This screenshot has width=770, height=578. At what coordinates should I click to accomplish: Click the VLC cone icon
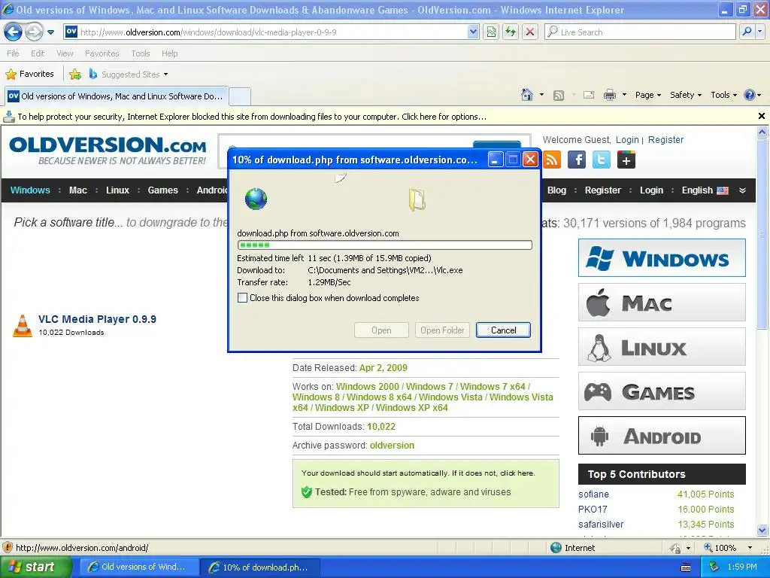22,325
